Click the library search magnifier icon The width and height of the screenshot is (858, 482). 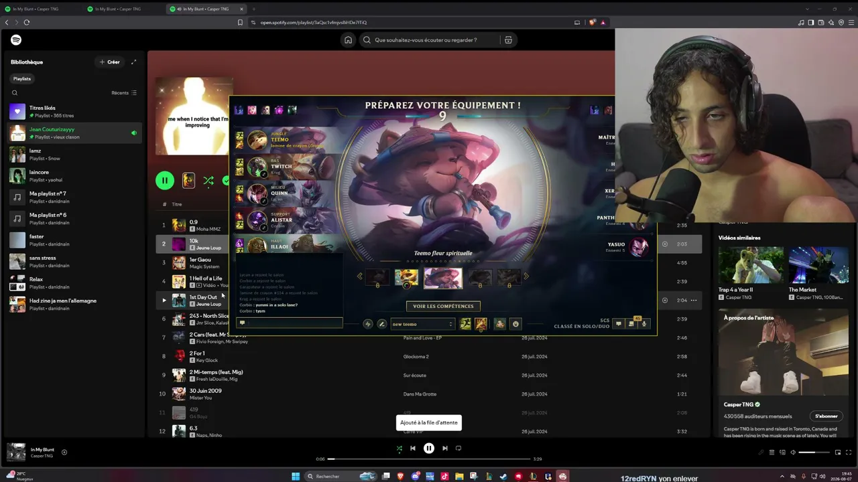(15, 93)
